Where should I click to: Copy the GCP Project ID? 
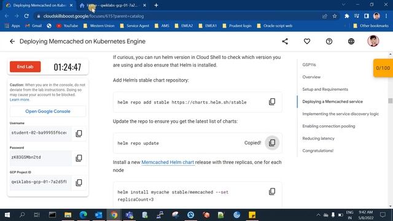point(79,182)
